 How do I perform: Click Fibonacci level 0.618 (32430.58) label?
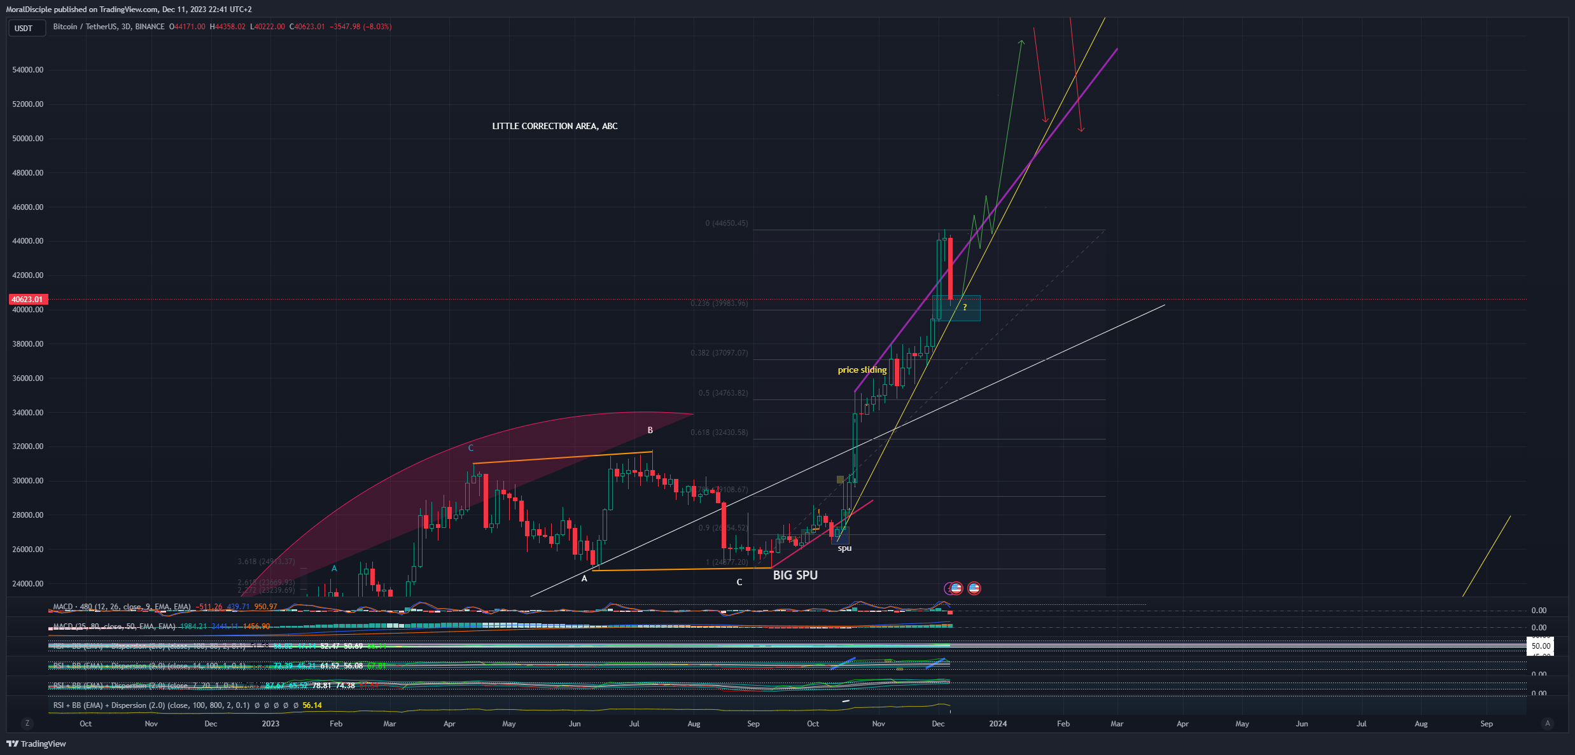tap(719, 433)
